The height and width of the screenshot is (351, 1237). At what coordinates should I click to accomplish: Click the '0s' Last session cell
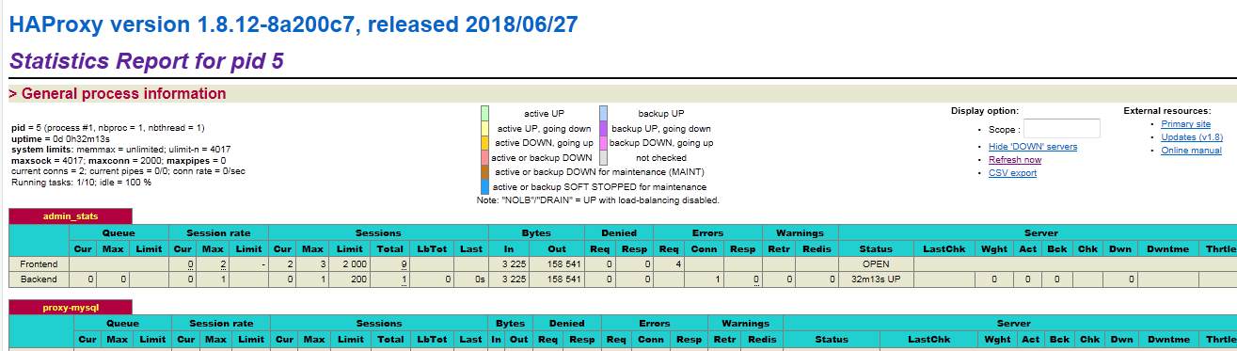click(471, 279)
